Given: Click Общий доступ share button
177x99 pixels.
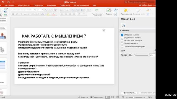Looking at the screenshot, I should (147, 5).
